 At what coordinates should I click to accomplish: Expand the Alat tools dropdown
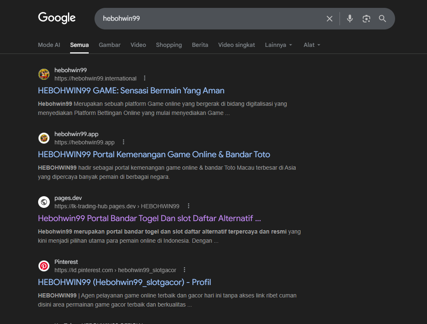click(312, 45)
